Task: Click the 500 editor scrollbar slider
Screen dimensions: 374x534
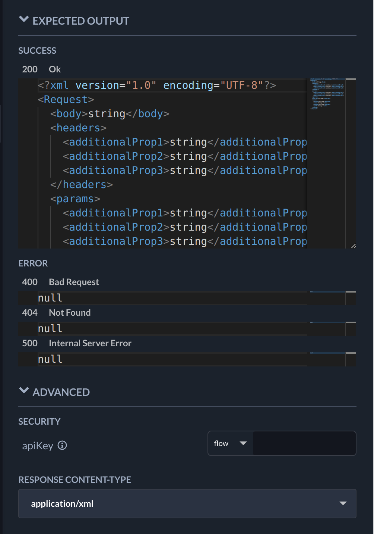Action: click(351, 353)
